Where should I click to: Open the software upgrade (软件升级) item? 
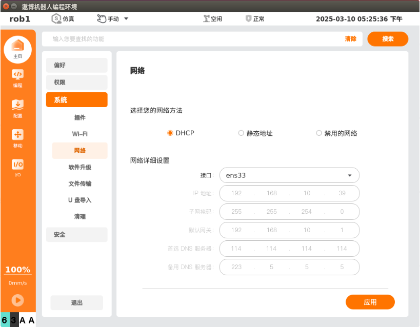point(79,167)
